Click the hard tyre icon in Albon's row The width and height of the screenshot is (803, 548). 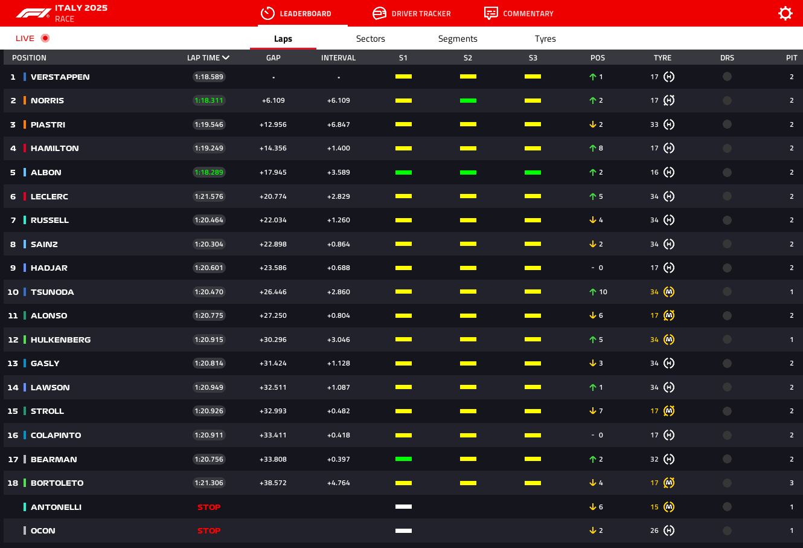click(669, 172)
